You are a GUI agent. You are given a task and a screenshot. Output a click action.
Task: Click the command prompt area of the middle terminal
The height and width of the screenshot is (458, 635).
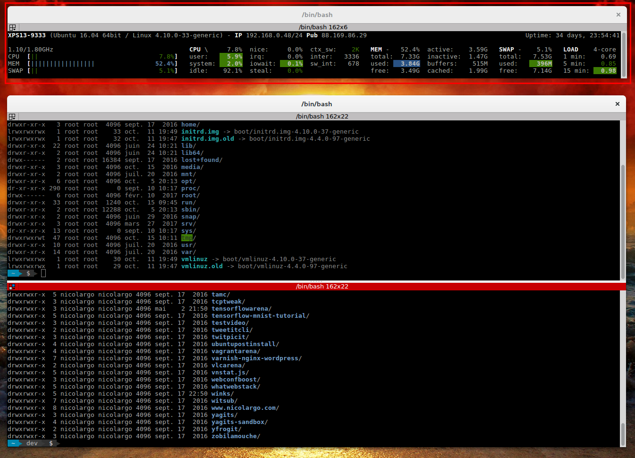pos(43,273)
